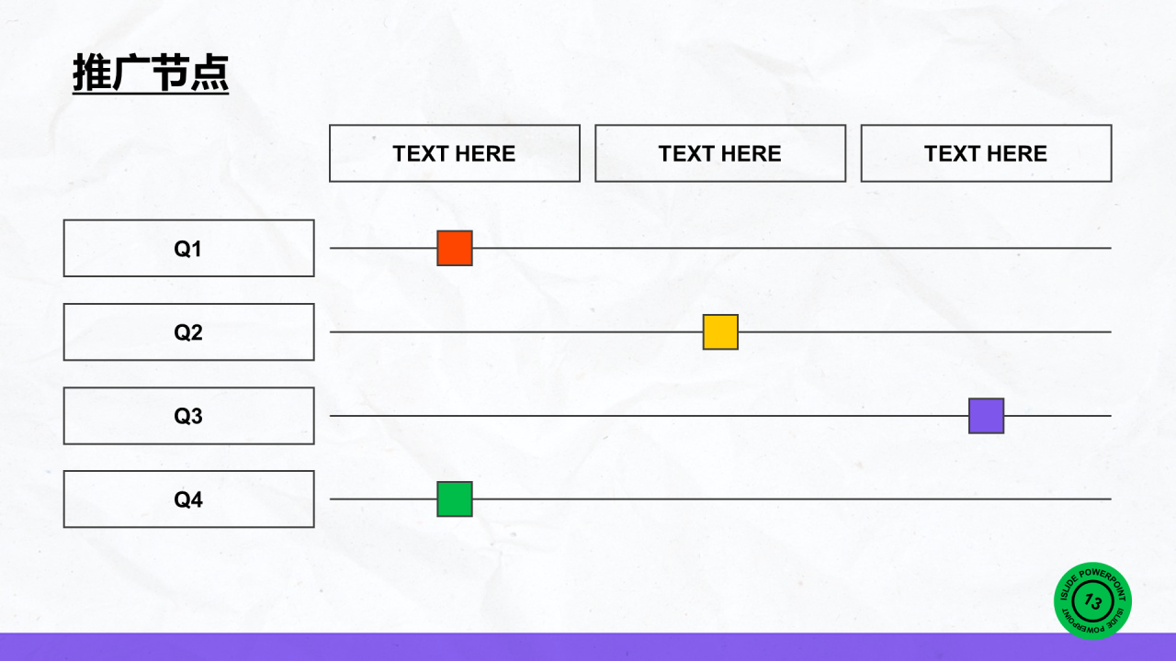Viewport: 1176px width, 661px height.
Task: Click the red square marker on Q1 line
Action: point(455,248)
